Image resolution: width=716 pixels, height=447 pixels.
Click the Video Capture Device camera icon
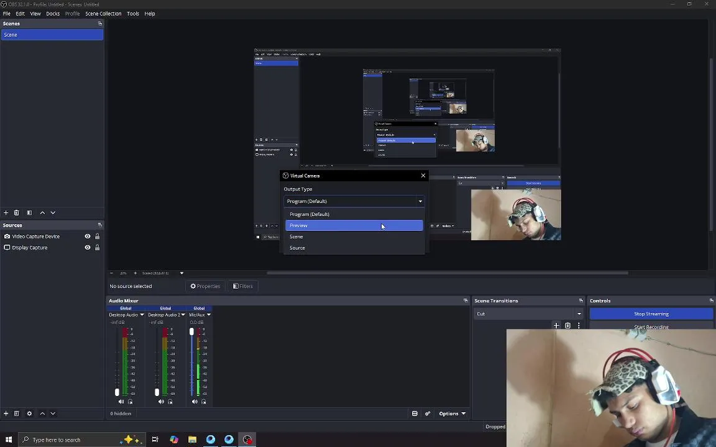point(7,237)
